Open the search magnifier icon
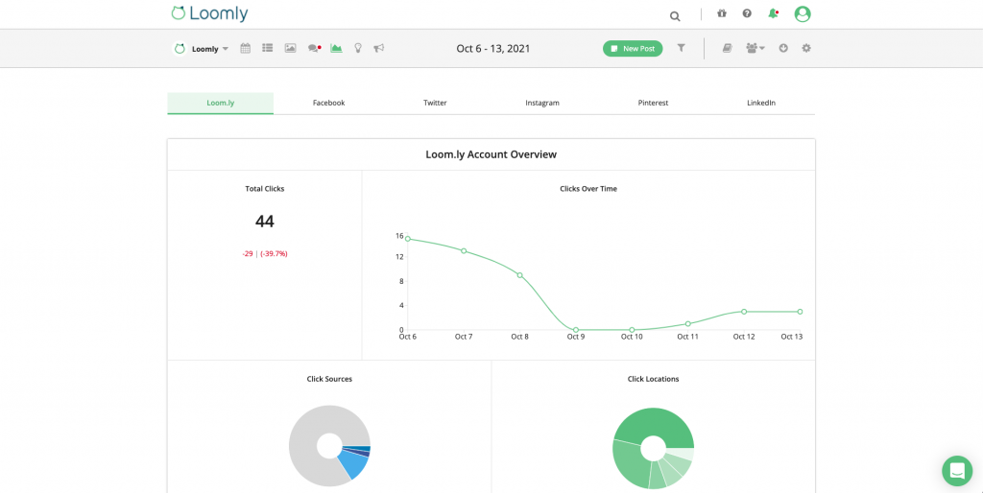 coord(675,16)
